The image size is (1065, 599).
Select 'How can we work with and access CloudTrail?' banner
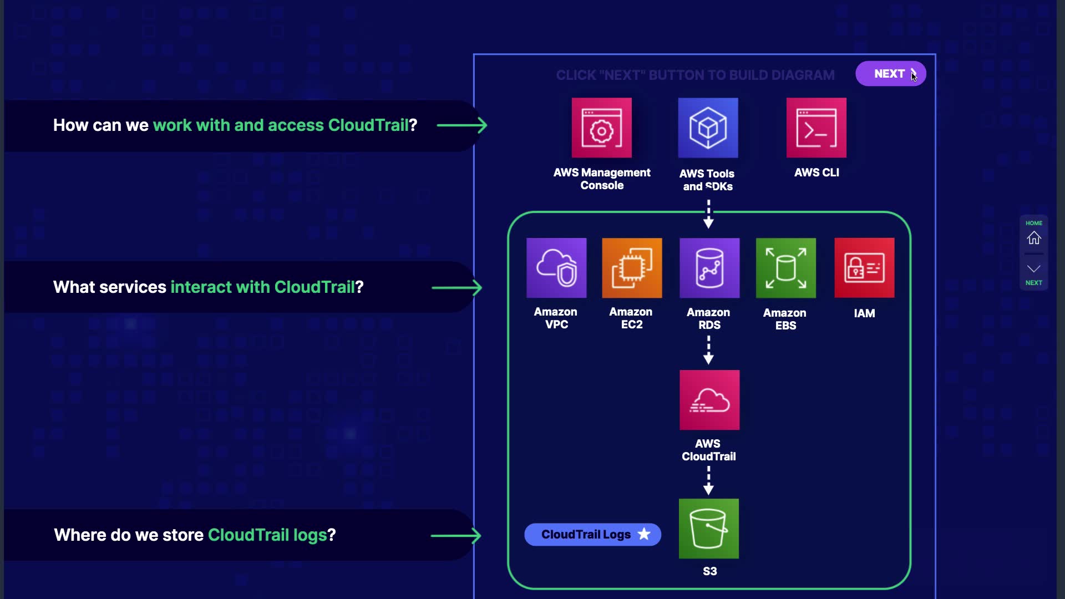pos(235,125)
